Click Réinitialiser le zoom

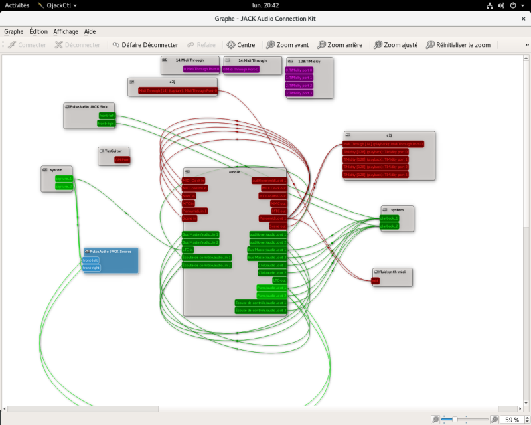coord(458,44)
